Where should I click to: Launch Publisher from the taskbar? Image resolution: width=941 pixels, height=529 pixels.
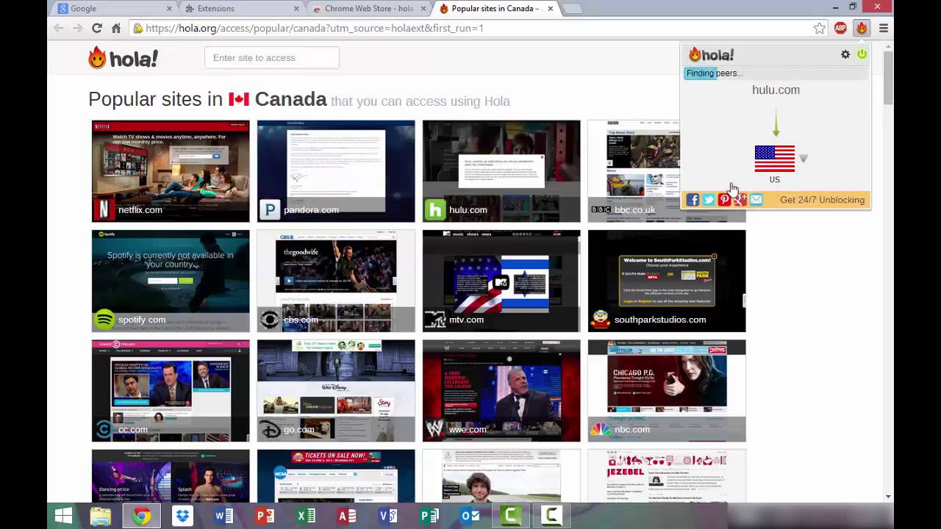tap(429, 517)
